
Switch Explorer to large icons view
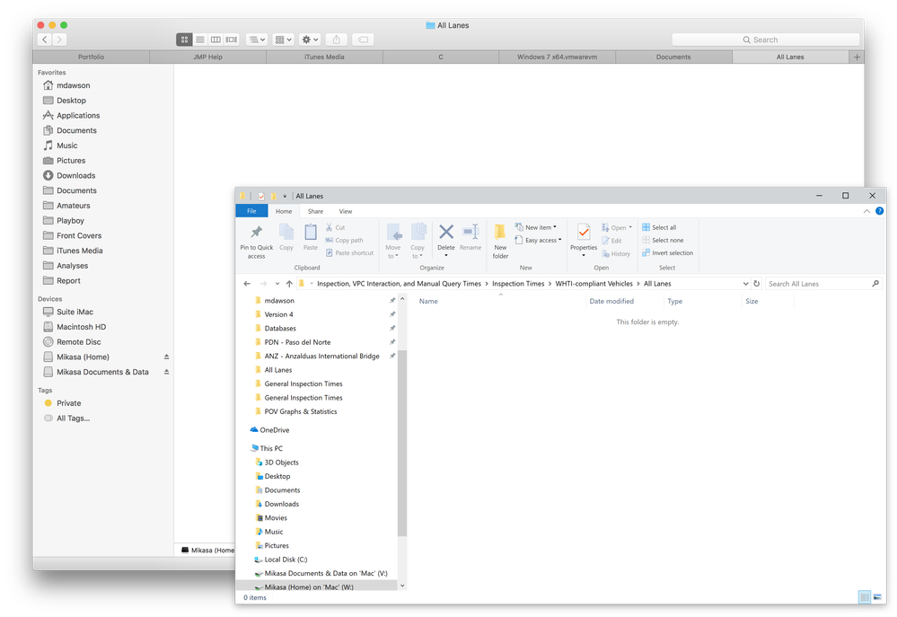point(877,597)
